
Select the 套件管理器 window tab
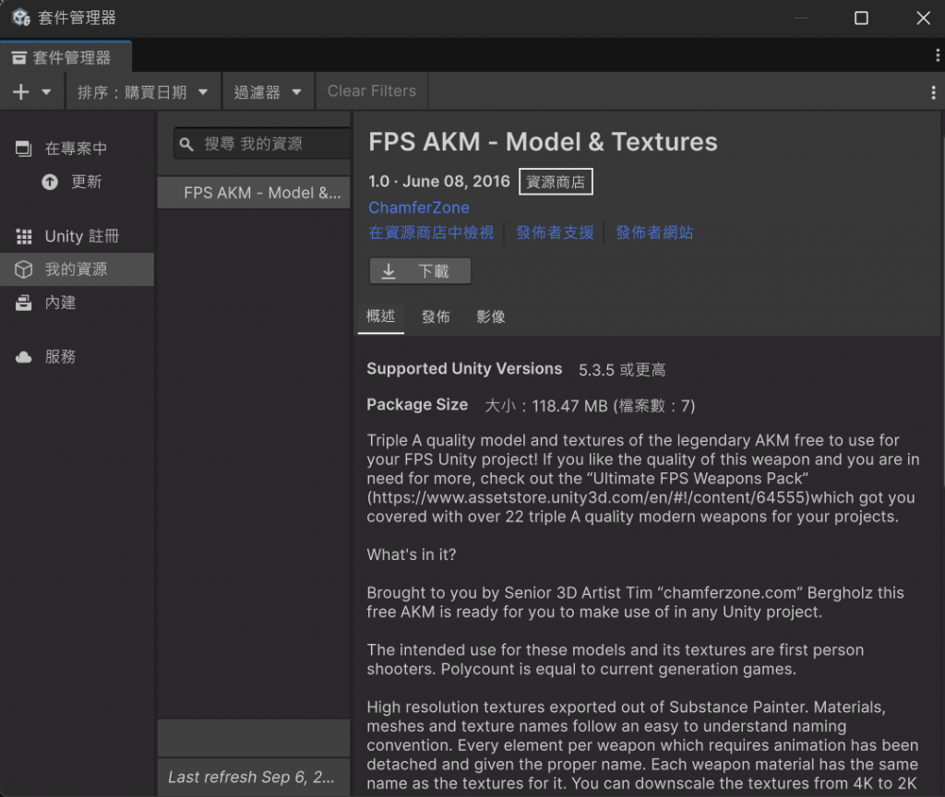pyautogui.click(x=66, y=57)
